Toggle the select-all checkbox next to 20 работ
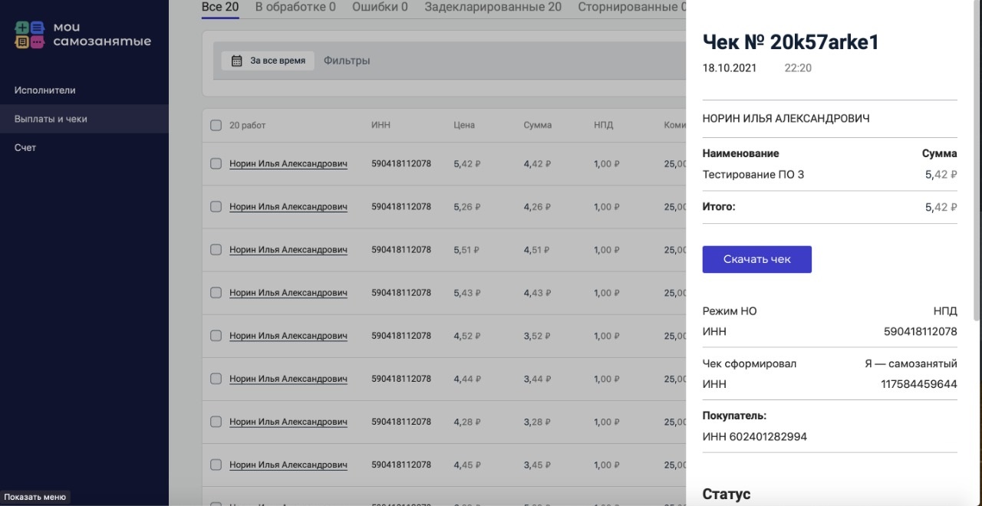 coord(216,125)
